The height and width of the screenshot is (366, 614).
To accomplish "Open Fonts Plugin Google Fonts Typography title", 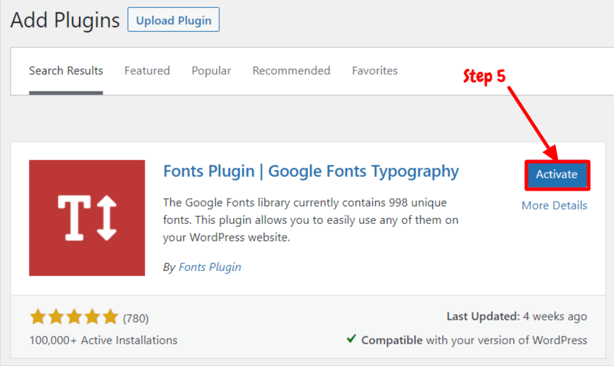I will click(311, 171).
